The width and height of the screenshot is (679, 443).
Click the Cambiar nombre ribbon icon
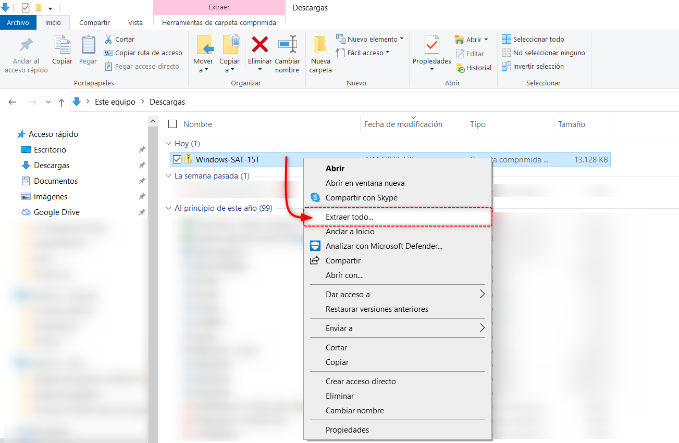tap(287, 45)
